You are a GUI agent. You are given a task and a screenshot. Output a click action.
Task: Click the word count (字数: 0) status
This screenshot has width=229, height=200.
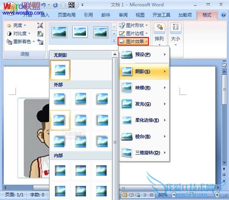click(x=37, y=195)
